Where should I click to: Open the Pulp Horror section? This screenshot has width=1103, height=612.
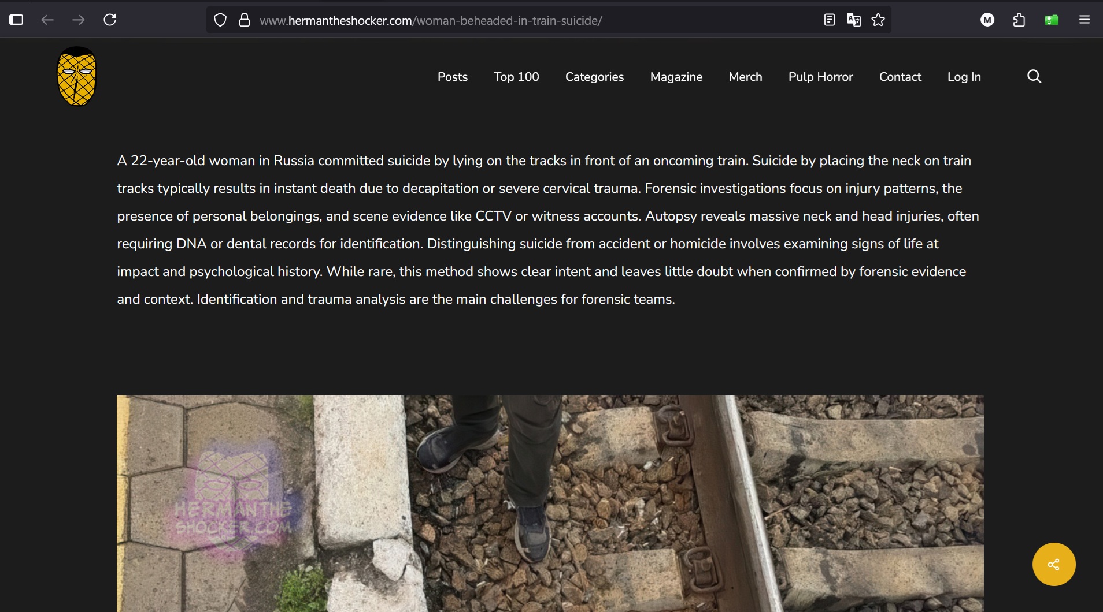point(820,77)
